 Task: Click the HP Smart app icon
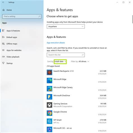tap(49, 121)
